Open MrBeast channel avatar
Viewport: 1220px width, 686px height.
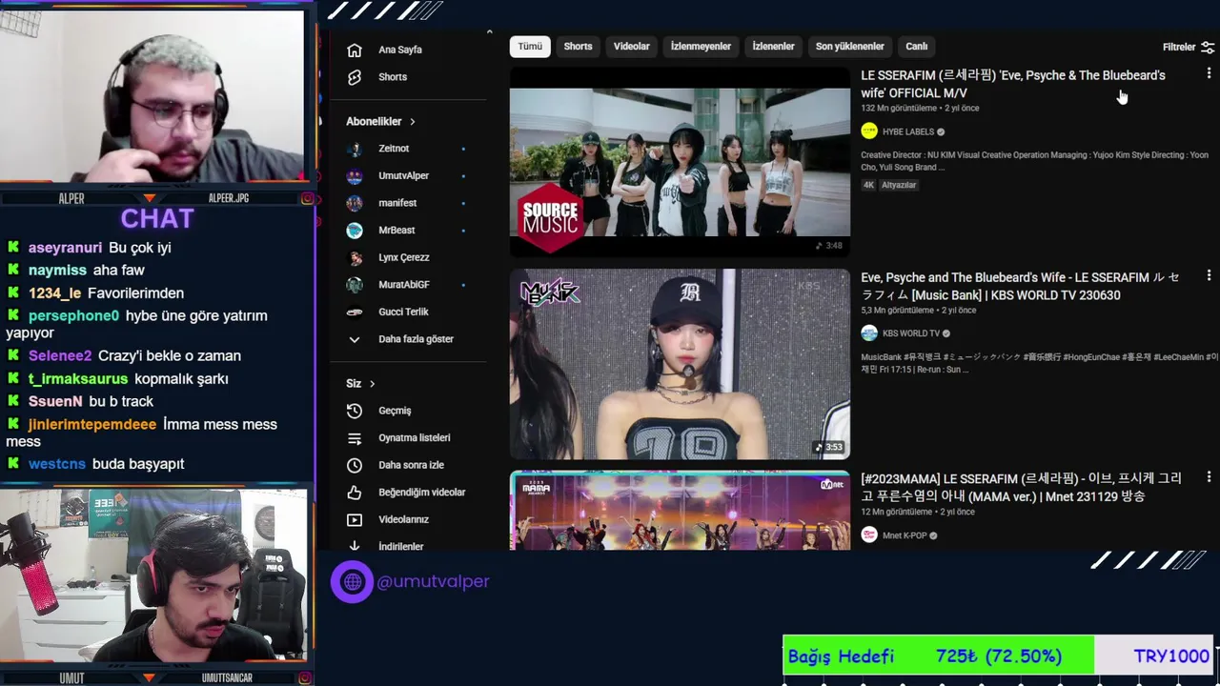355,231
